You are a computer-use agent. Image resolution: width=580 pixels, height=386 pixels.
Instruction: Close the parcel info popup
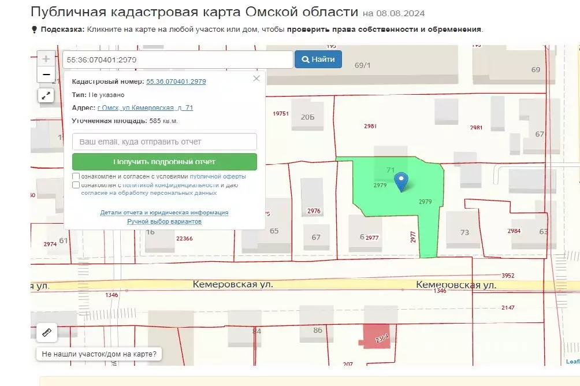256,79
